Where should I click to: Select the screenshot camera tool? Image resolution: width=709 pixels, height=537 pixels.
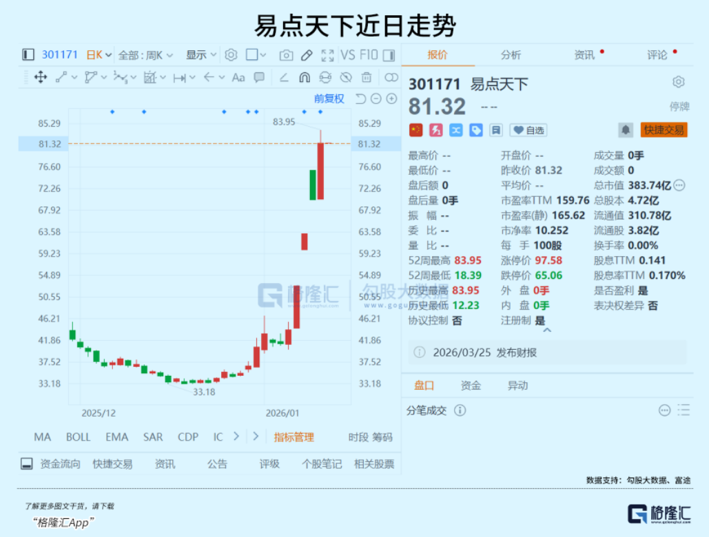(286, 54)
